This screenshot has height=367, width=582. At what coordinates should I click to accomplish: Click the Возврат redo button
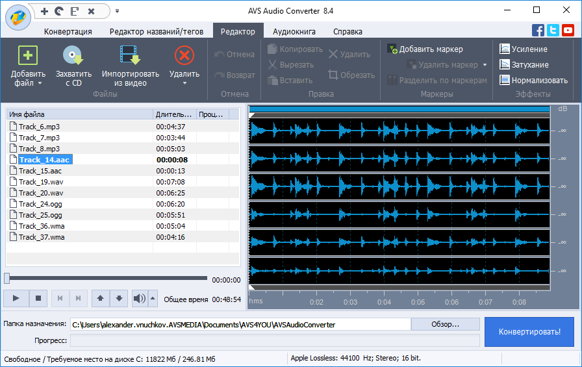234,75
